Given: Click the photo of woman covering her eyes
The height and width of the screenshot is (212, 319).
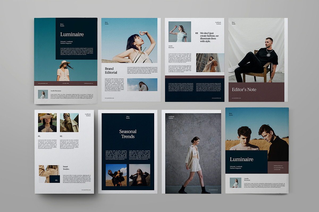Looking at the screenshot, I should pyautogui.click(x=47, y=122).
